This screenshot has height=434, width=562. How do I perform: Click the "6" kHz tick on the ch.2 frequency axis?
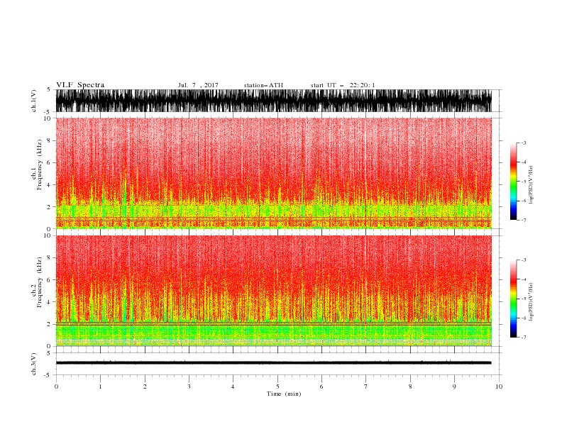[49, 280]
